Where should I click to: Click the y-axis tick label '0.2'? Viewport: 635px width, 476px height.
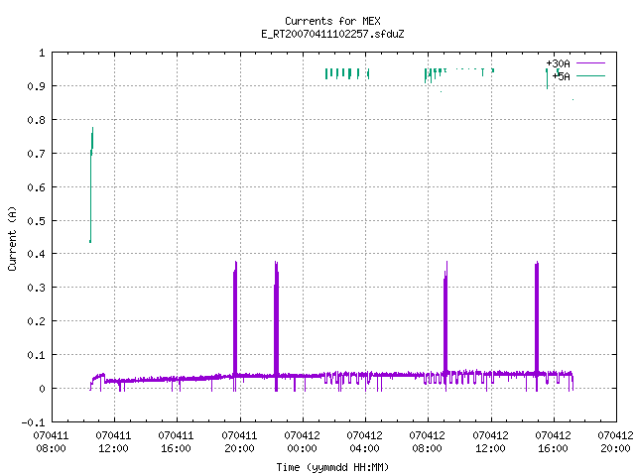(36, 321)
